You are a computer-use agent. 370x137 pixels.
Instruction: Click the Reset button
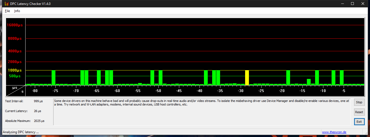coord(359,112)
